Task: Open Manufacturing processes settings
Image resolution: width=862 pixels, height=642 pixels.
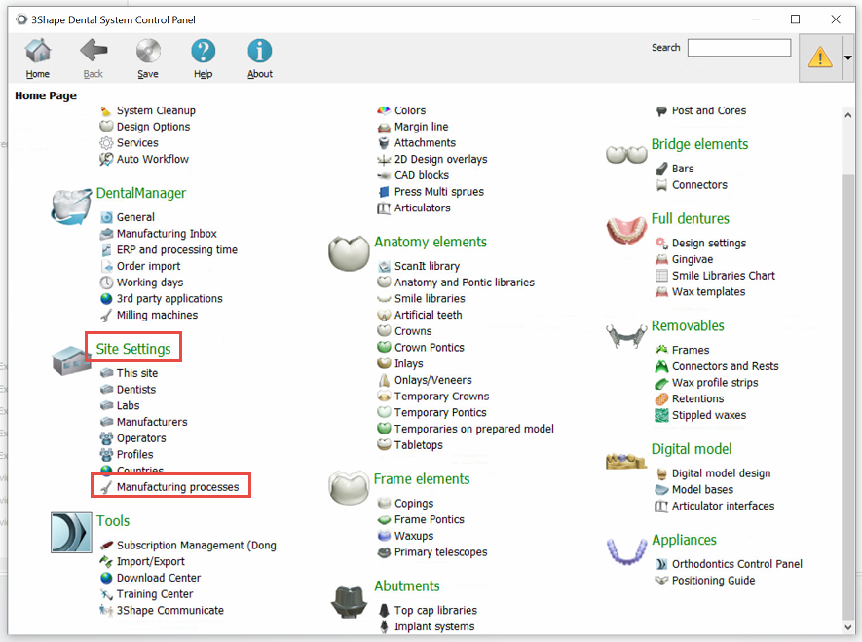Action: click(x=177, y=487)
